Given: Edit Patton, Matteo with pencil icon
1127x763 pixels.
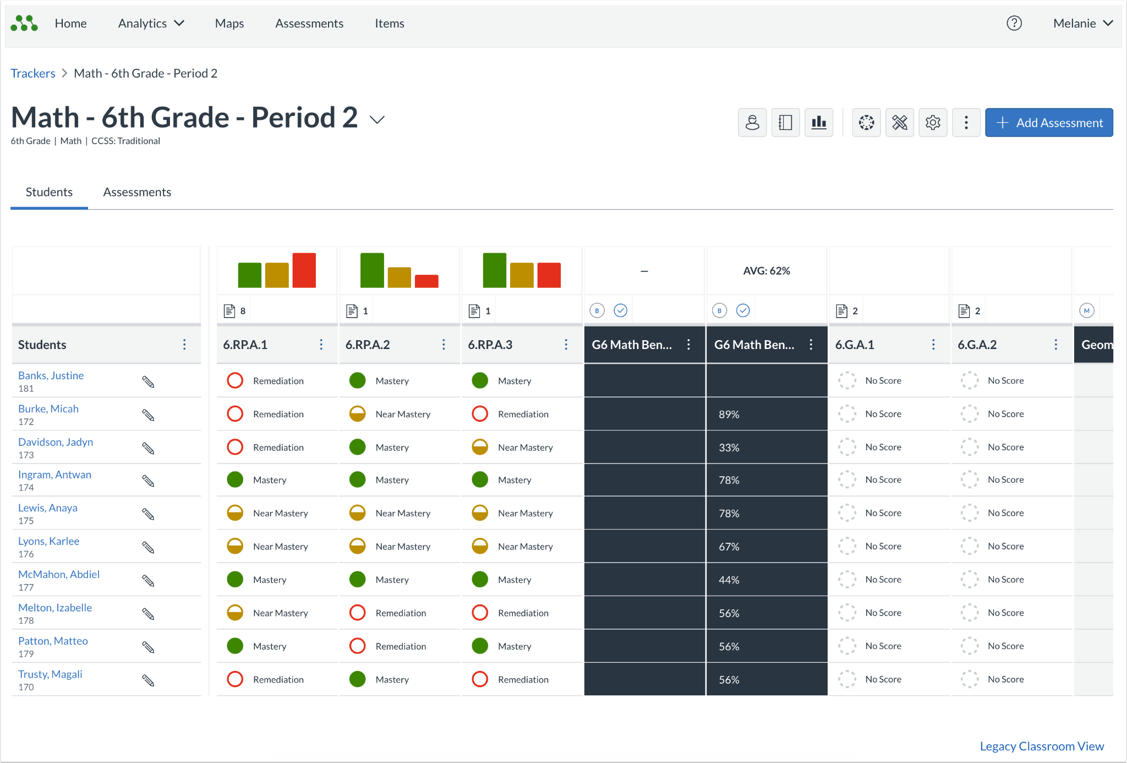Looking at the screenshot, I should point(148,647).
